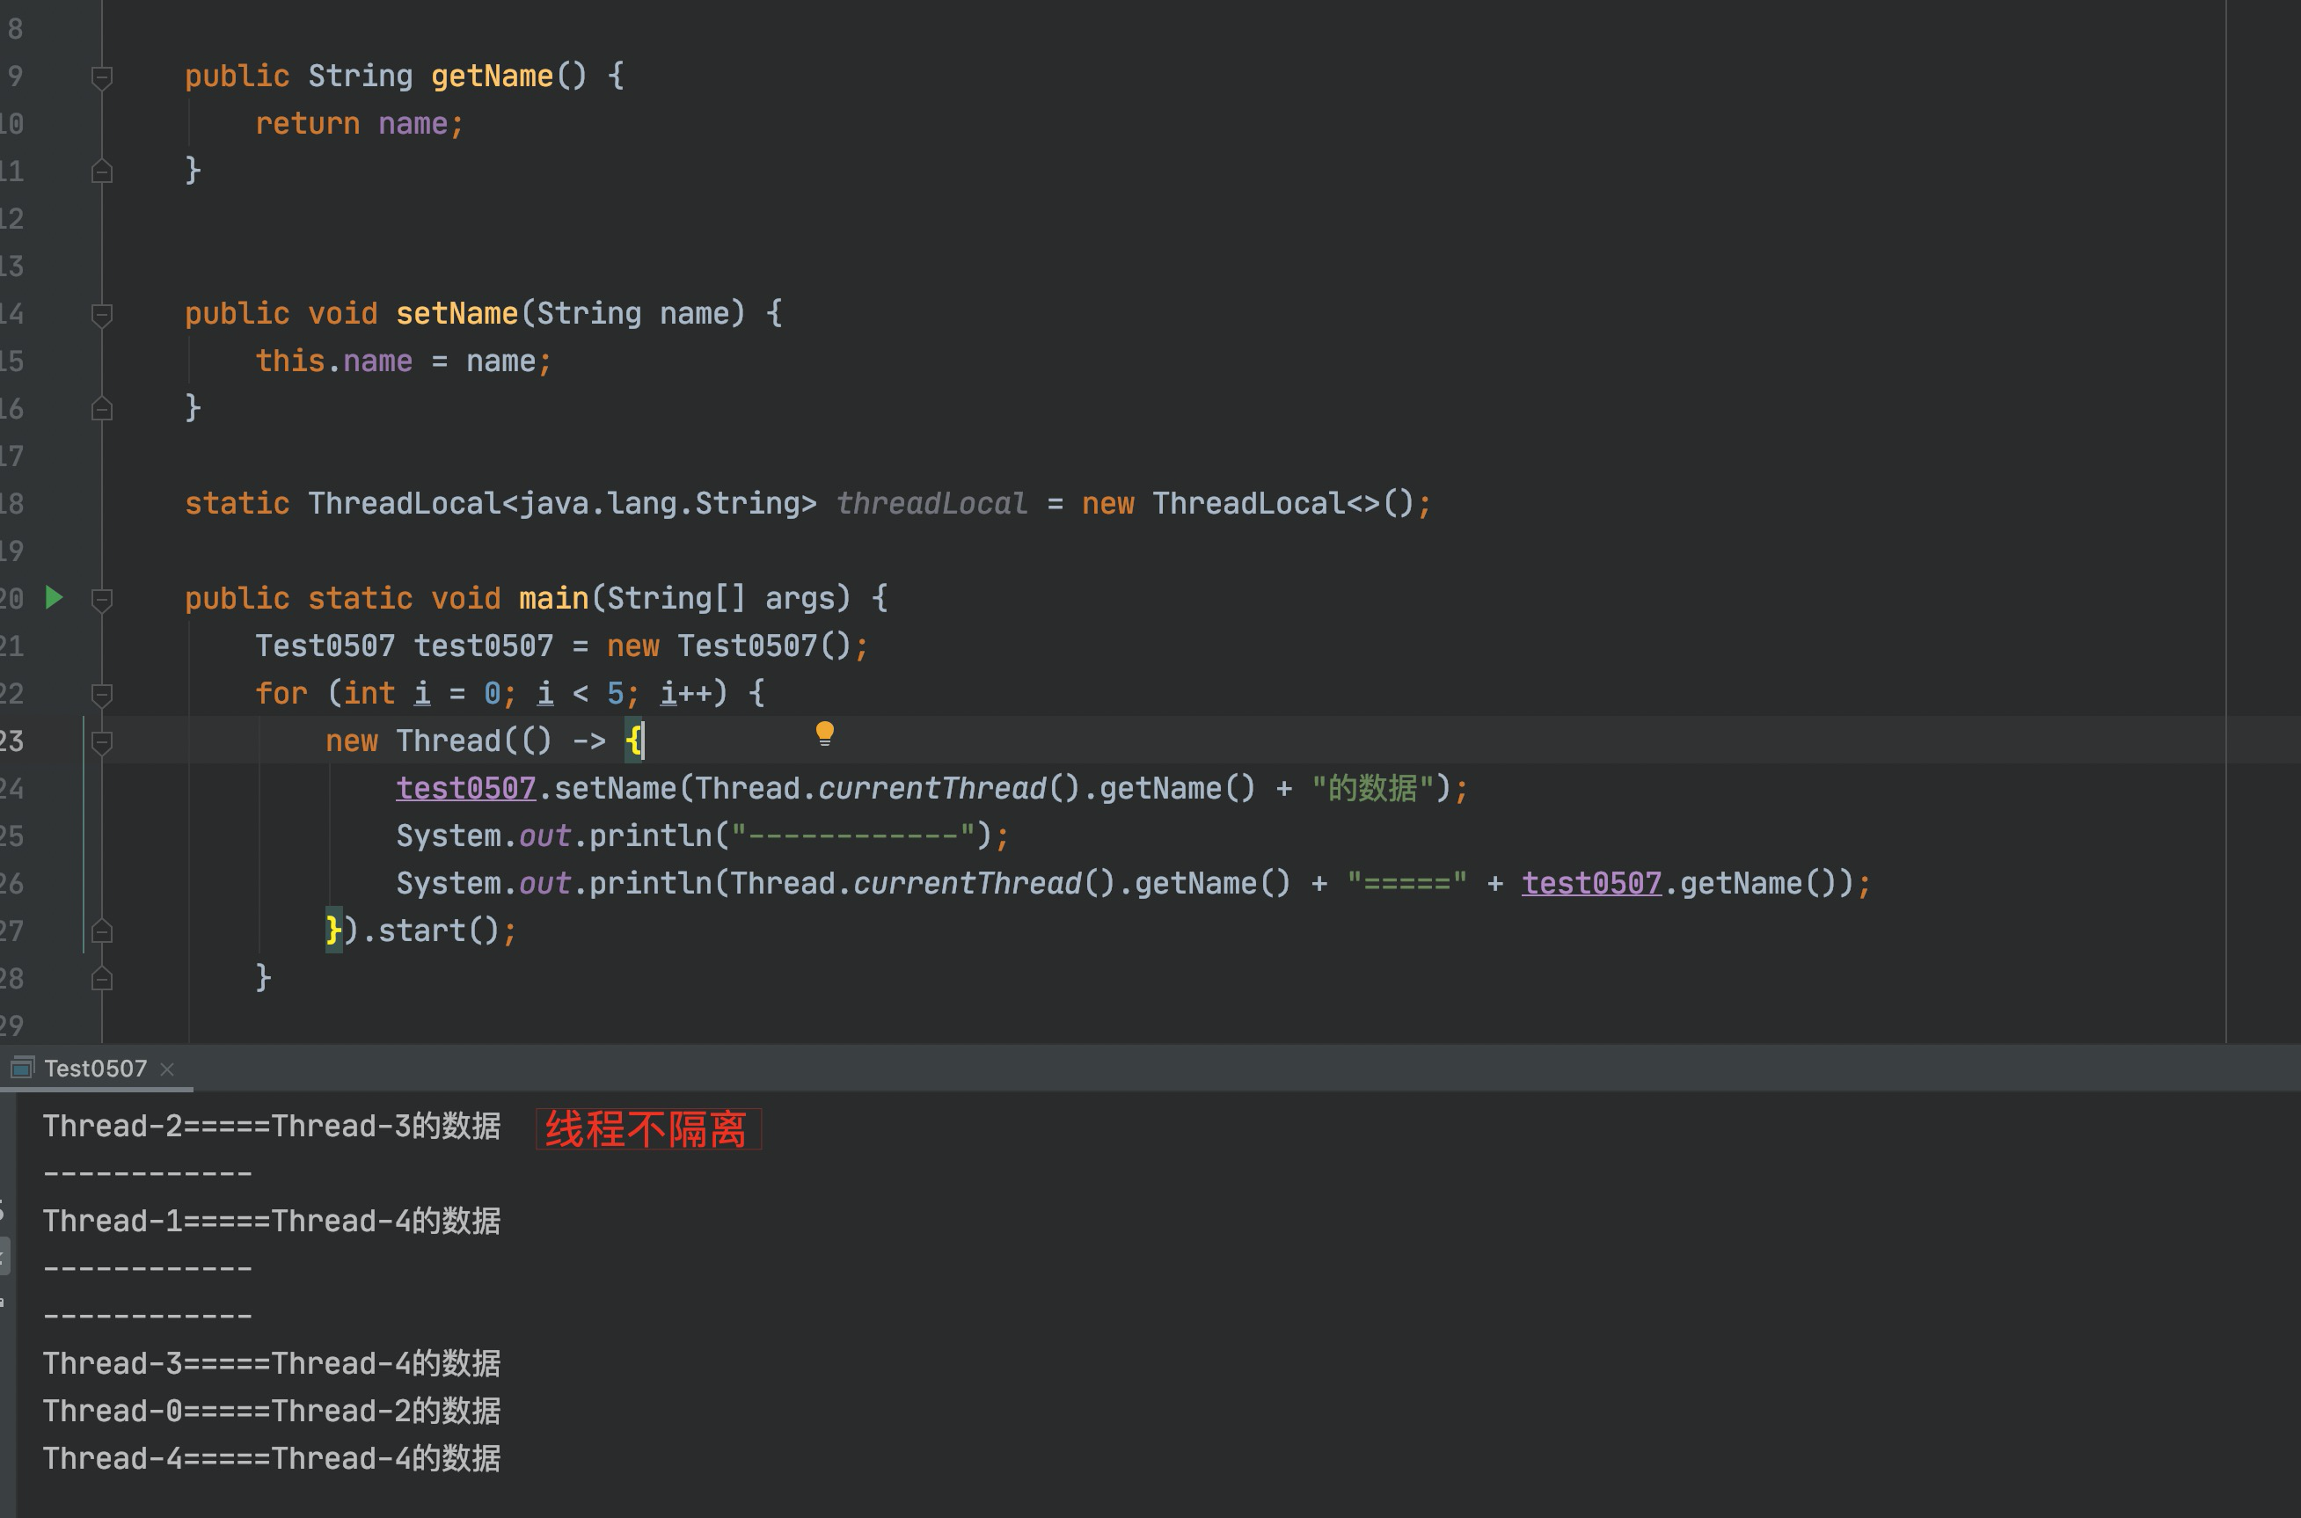Viewport: 2301px width, 1518px height.
Task: Run the main method via green gutter arrow
Action: pyautogui.click(x=55, y=598)
